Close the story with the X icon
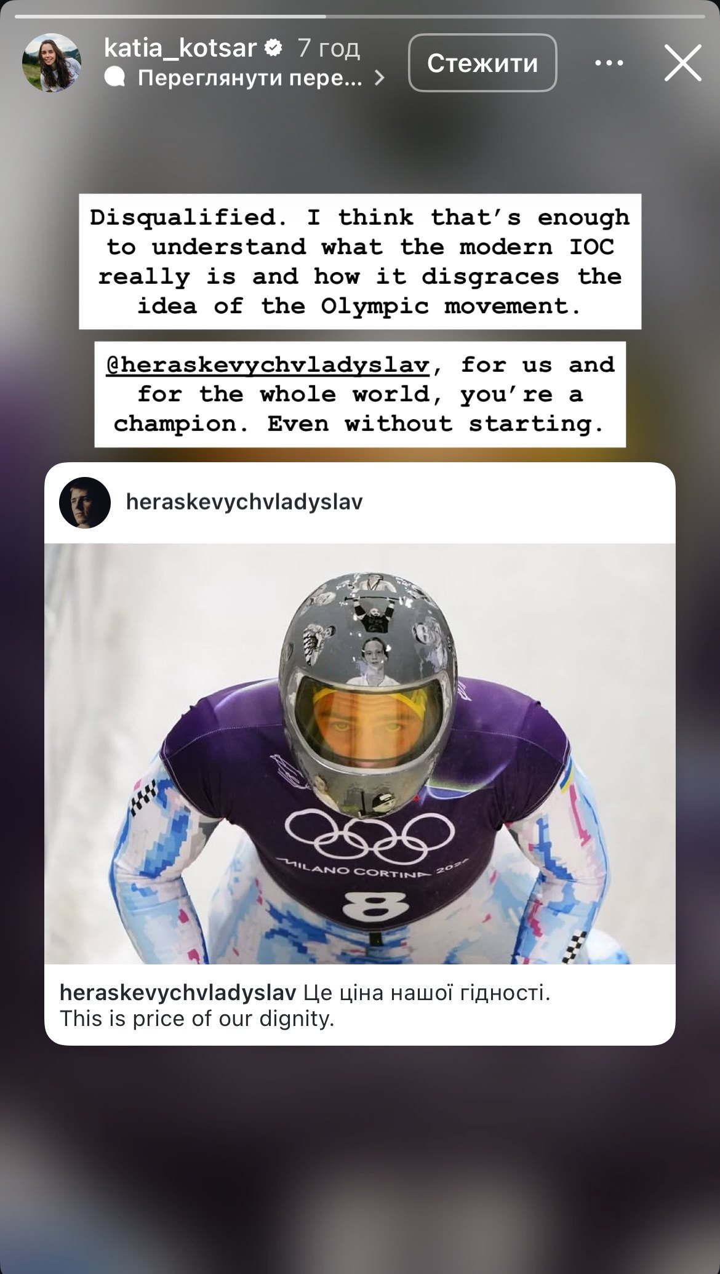The width and height of the screenshot is (720, 1274). click(x=683, y=63)
